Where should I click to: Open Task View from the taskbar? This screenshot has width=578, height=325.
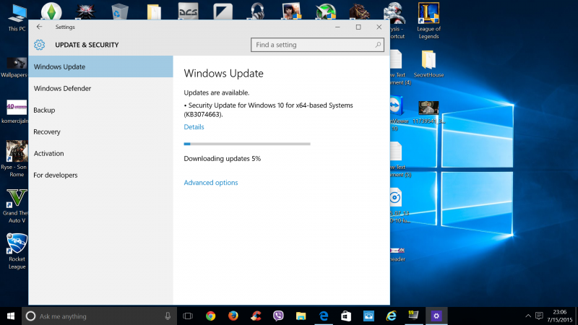pyautogui.click(x=188, y=316)
